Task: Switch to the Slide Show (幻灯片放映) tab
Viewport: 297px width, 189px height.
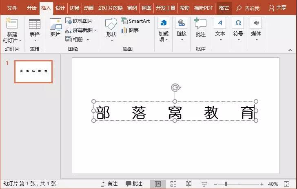Action: click(x=111, y=8)
